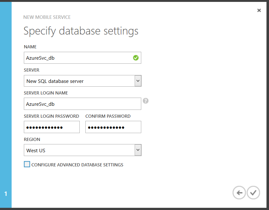Viewport: 269px width, 210px height.
Task: Go back using the left arrow button
Action: 239,193
